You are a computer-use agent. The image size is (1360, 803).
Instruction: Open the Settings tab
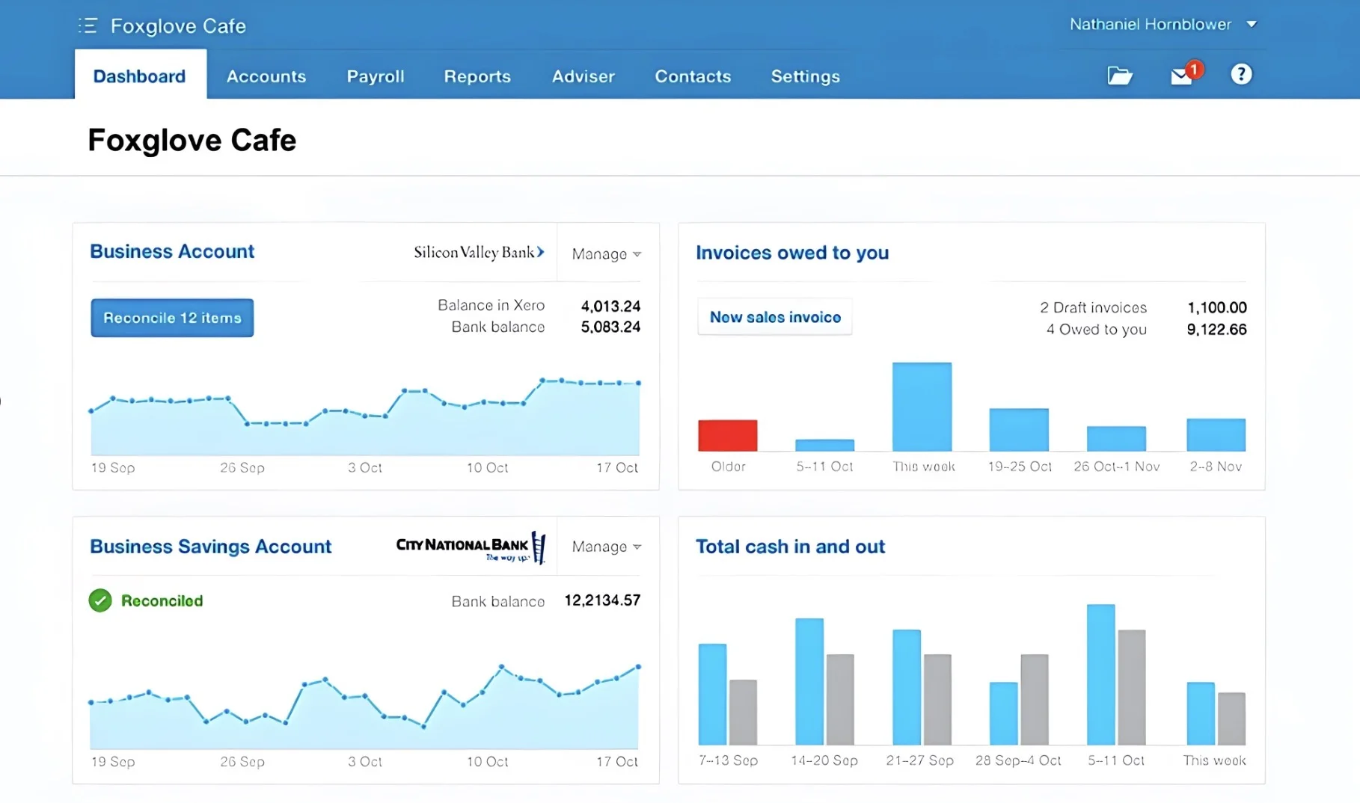click(x=806, y=76)
